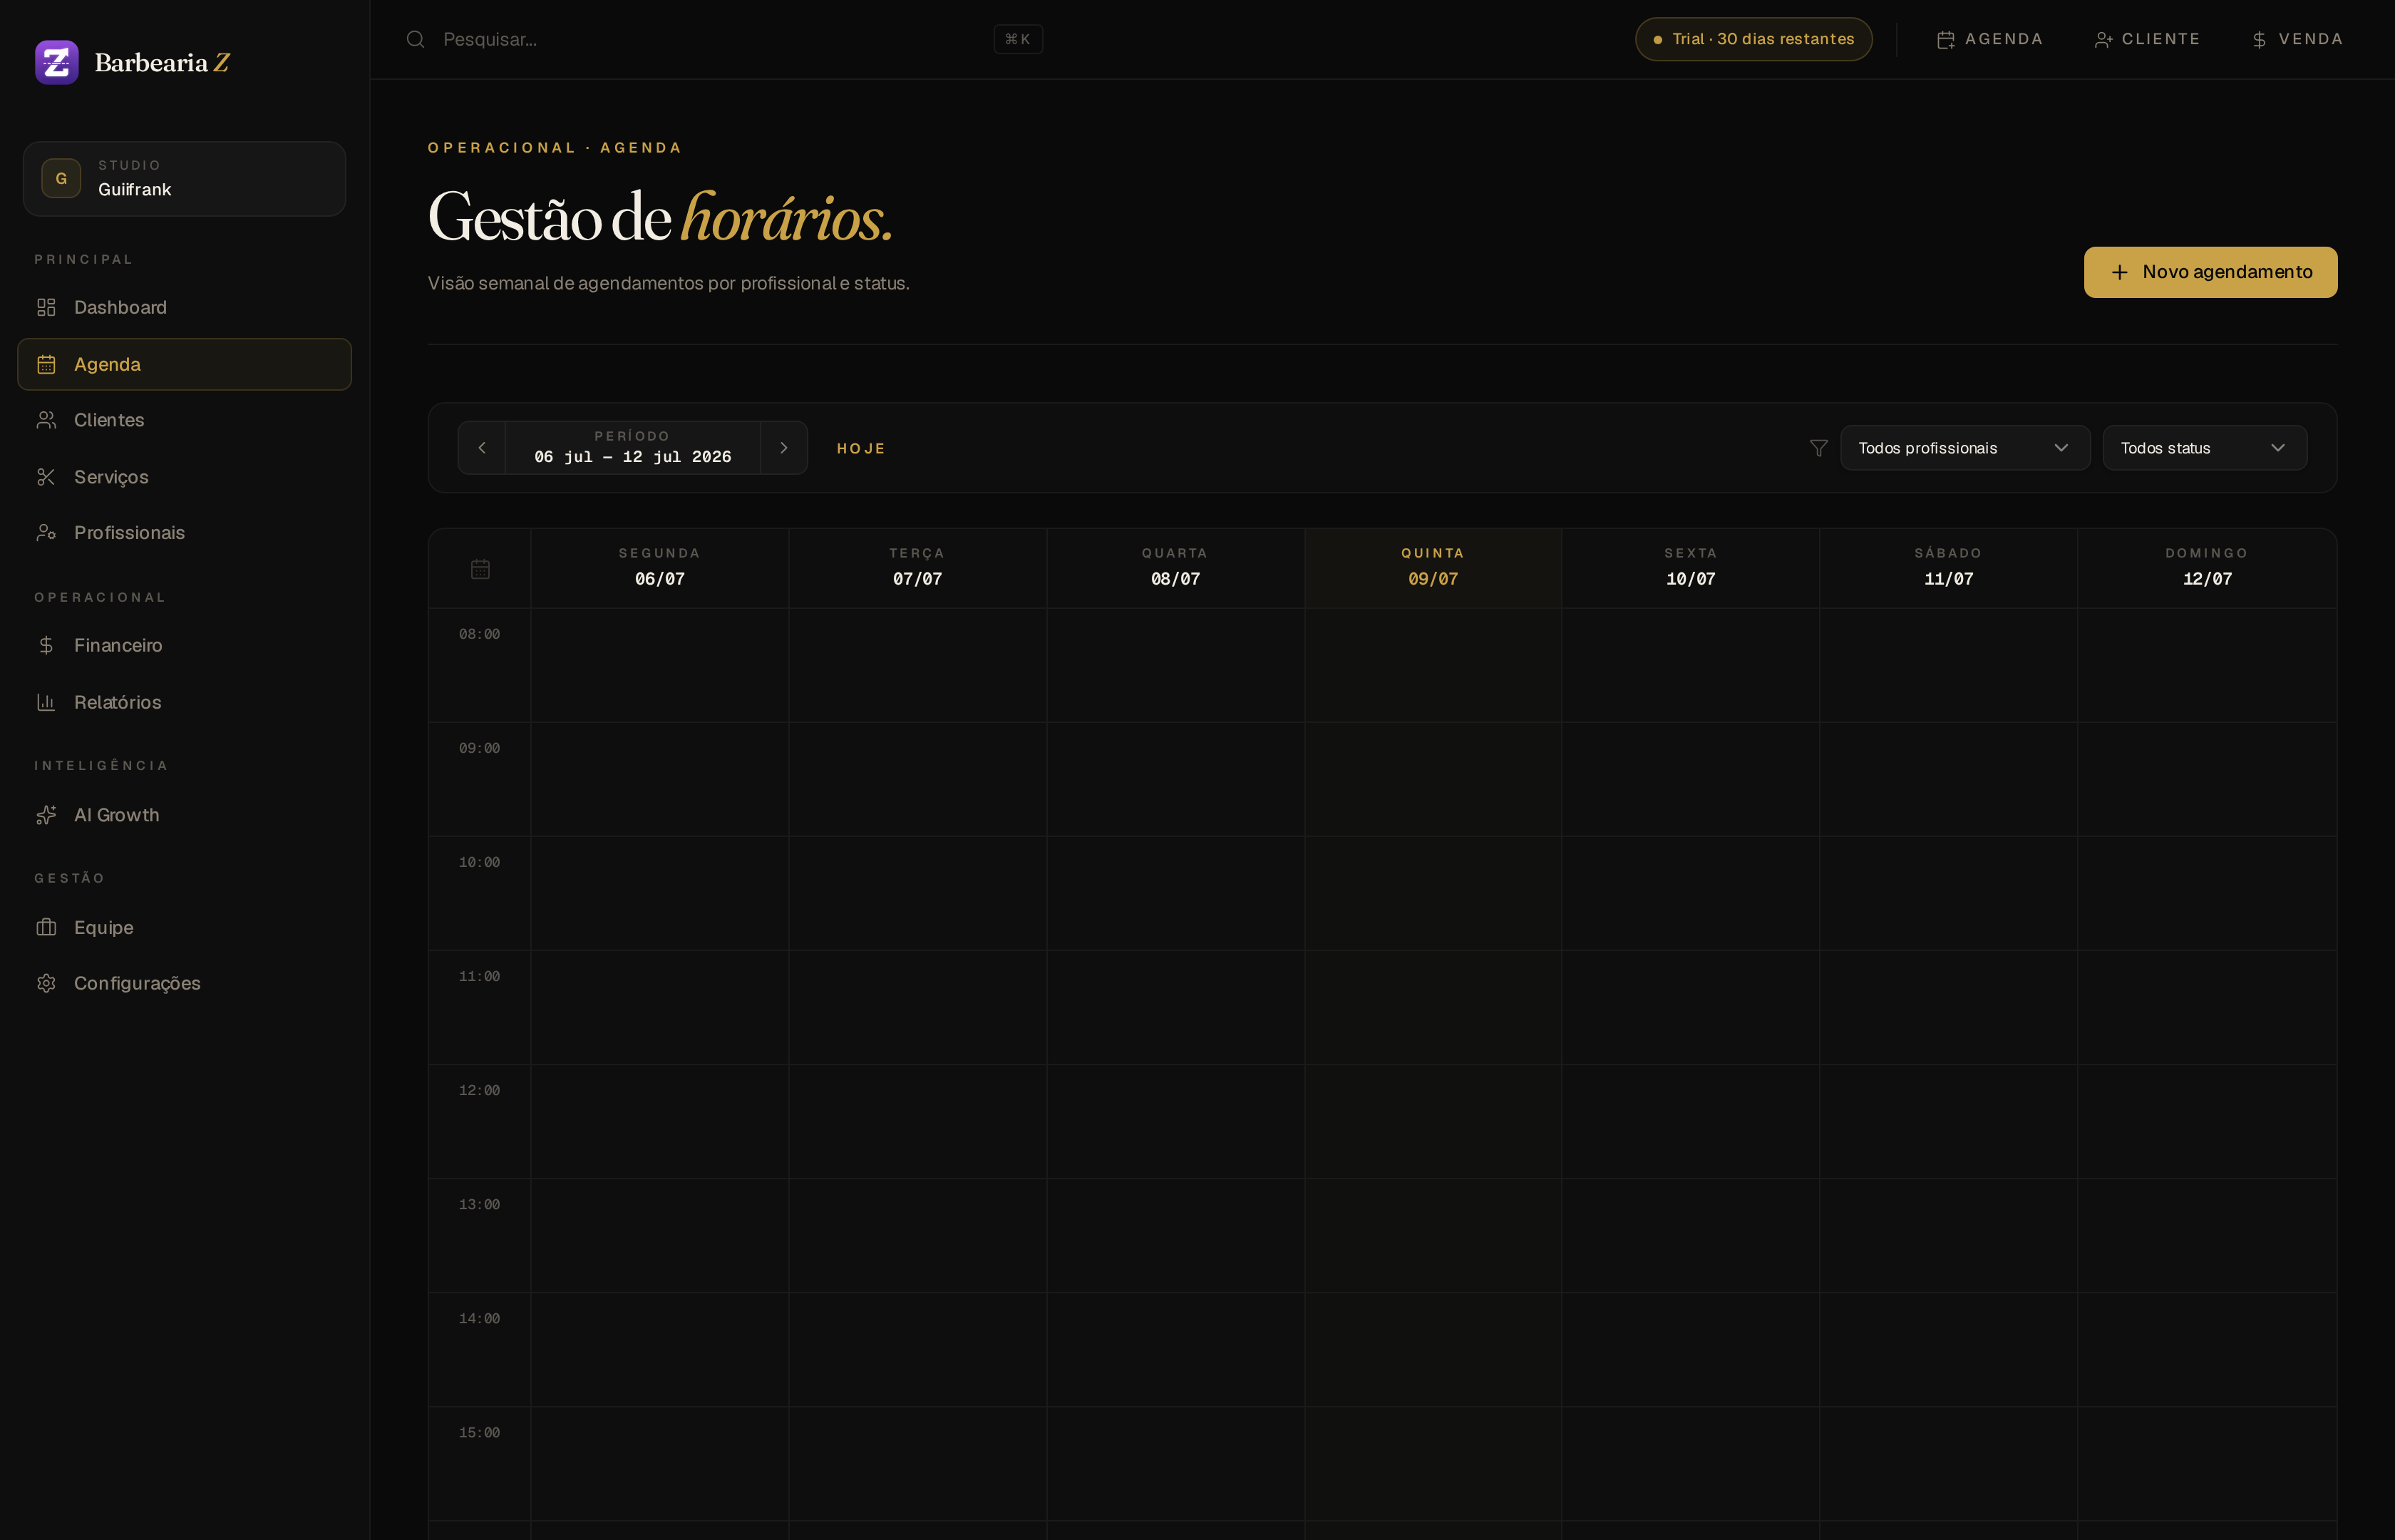Click the plus icon on Novo agendamento
2395x1540 pixels.
[x=2119, y=272]
